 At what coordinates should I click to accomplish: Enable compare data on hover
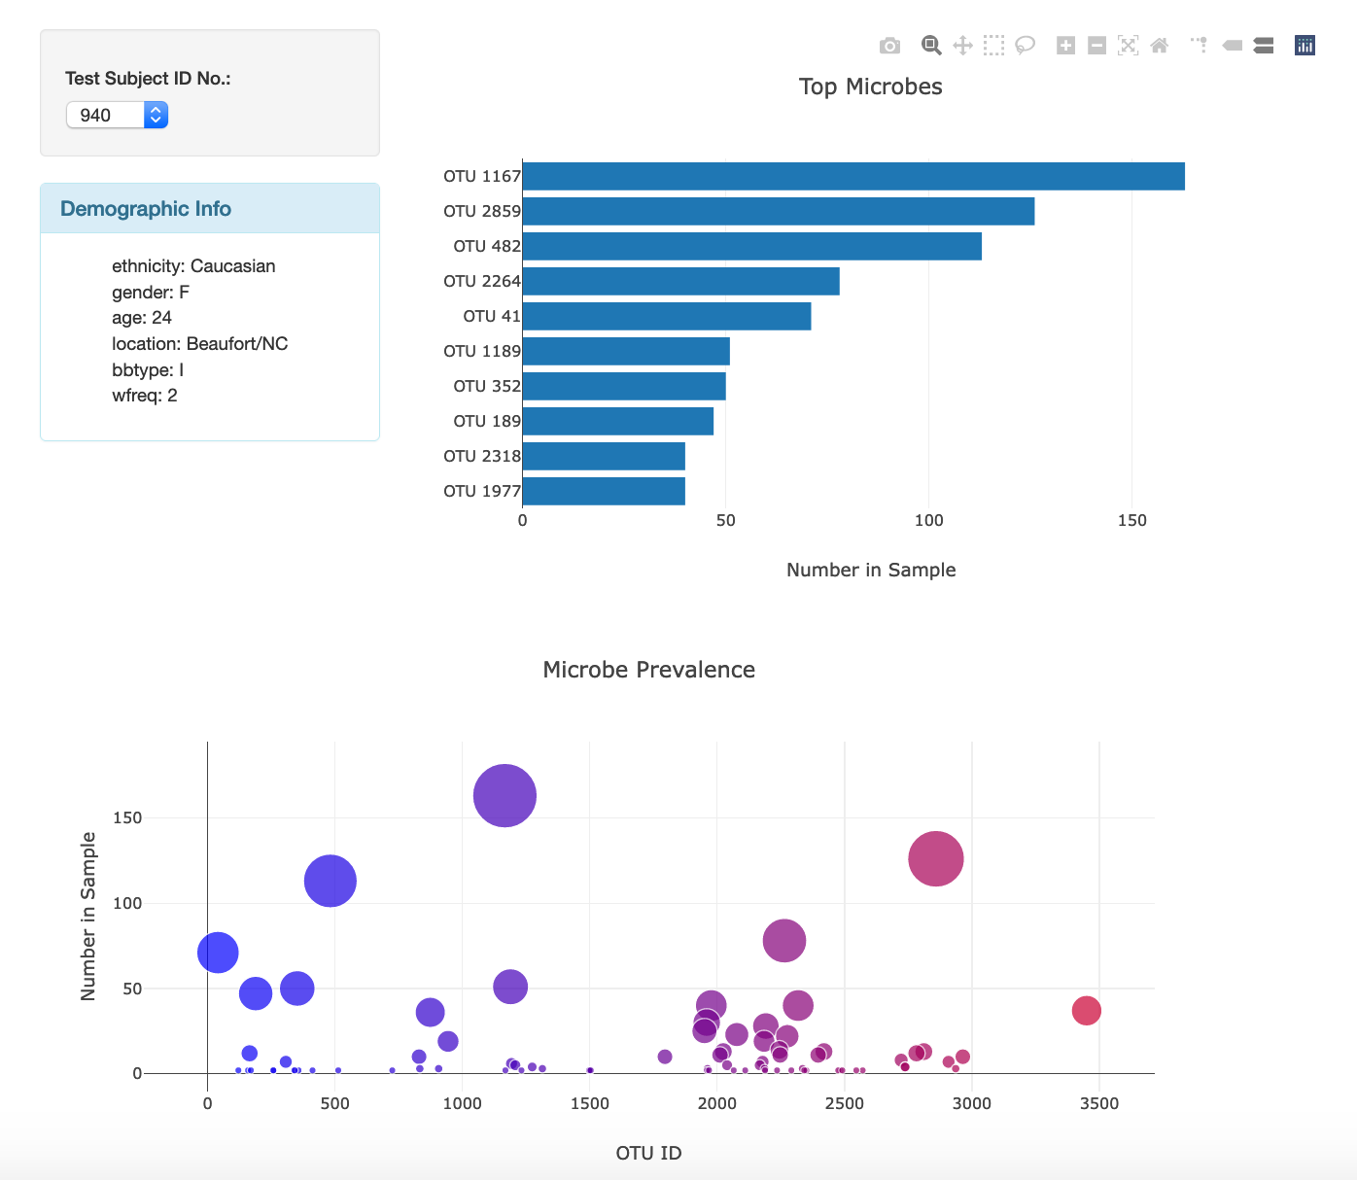click(1264, 45)
